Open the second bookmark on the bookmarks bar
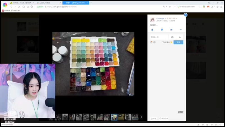This screenshot has height=127, width=225. coord(16,10)
